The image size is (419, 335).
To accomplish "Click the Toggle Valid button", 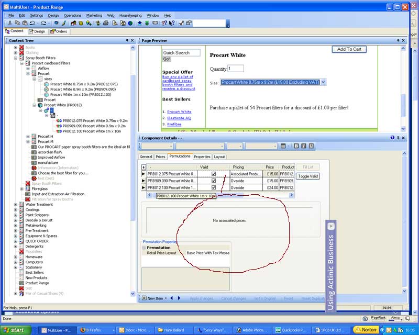I will pos(307,176).
